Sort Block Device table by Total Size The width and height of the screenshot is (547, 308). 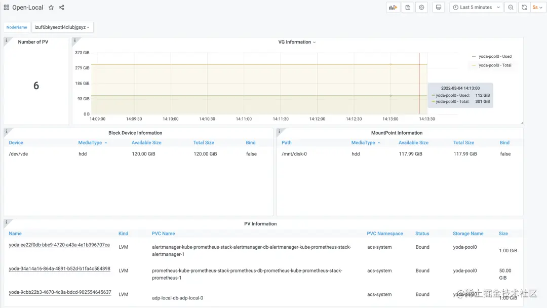(204, 143)
